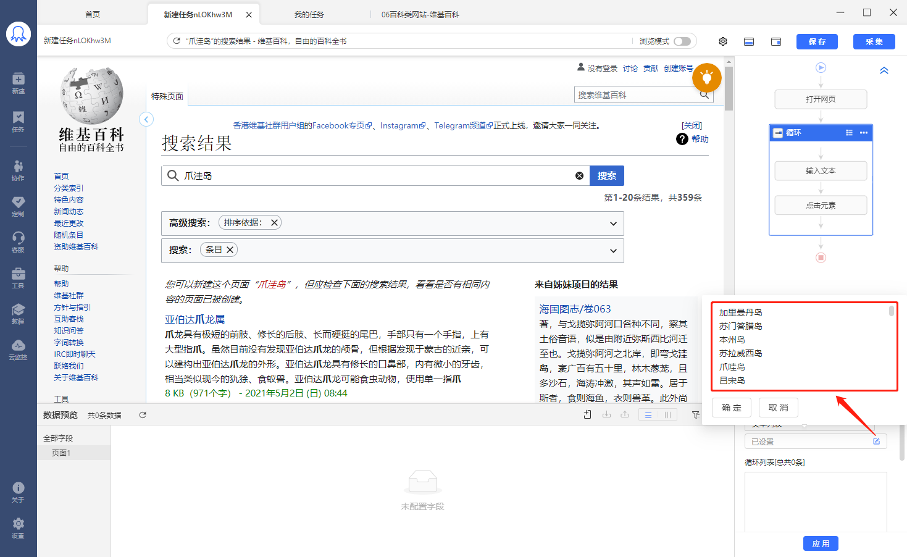907x557 pixels.
Task: Click the blue 采集 button
Action: (874, 41)
